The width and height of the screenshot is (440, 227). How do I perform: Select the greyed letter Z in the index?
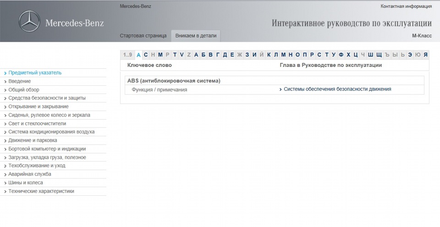[x=189, y=55]
